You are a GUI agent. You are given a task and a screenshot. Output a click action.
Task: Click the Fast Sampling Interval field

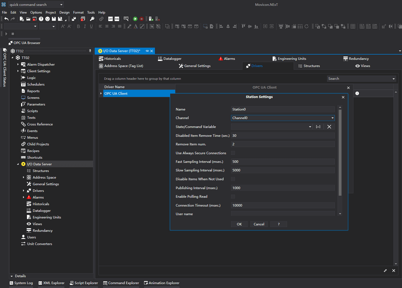click(x=283, y=162)
